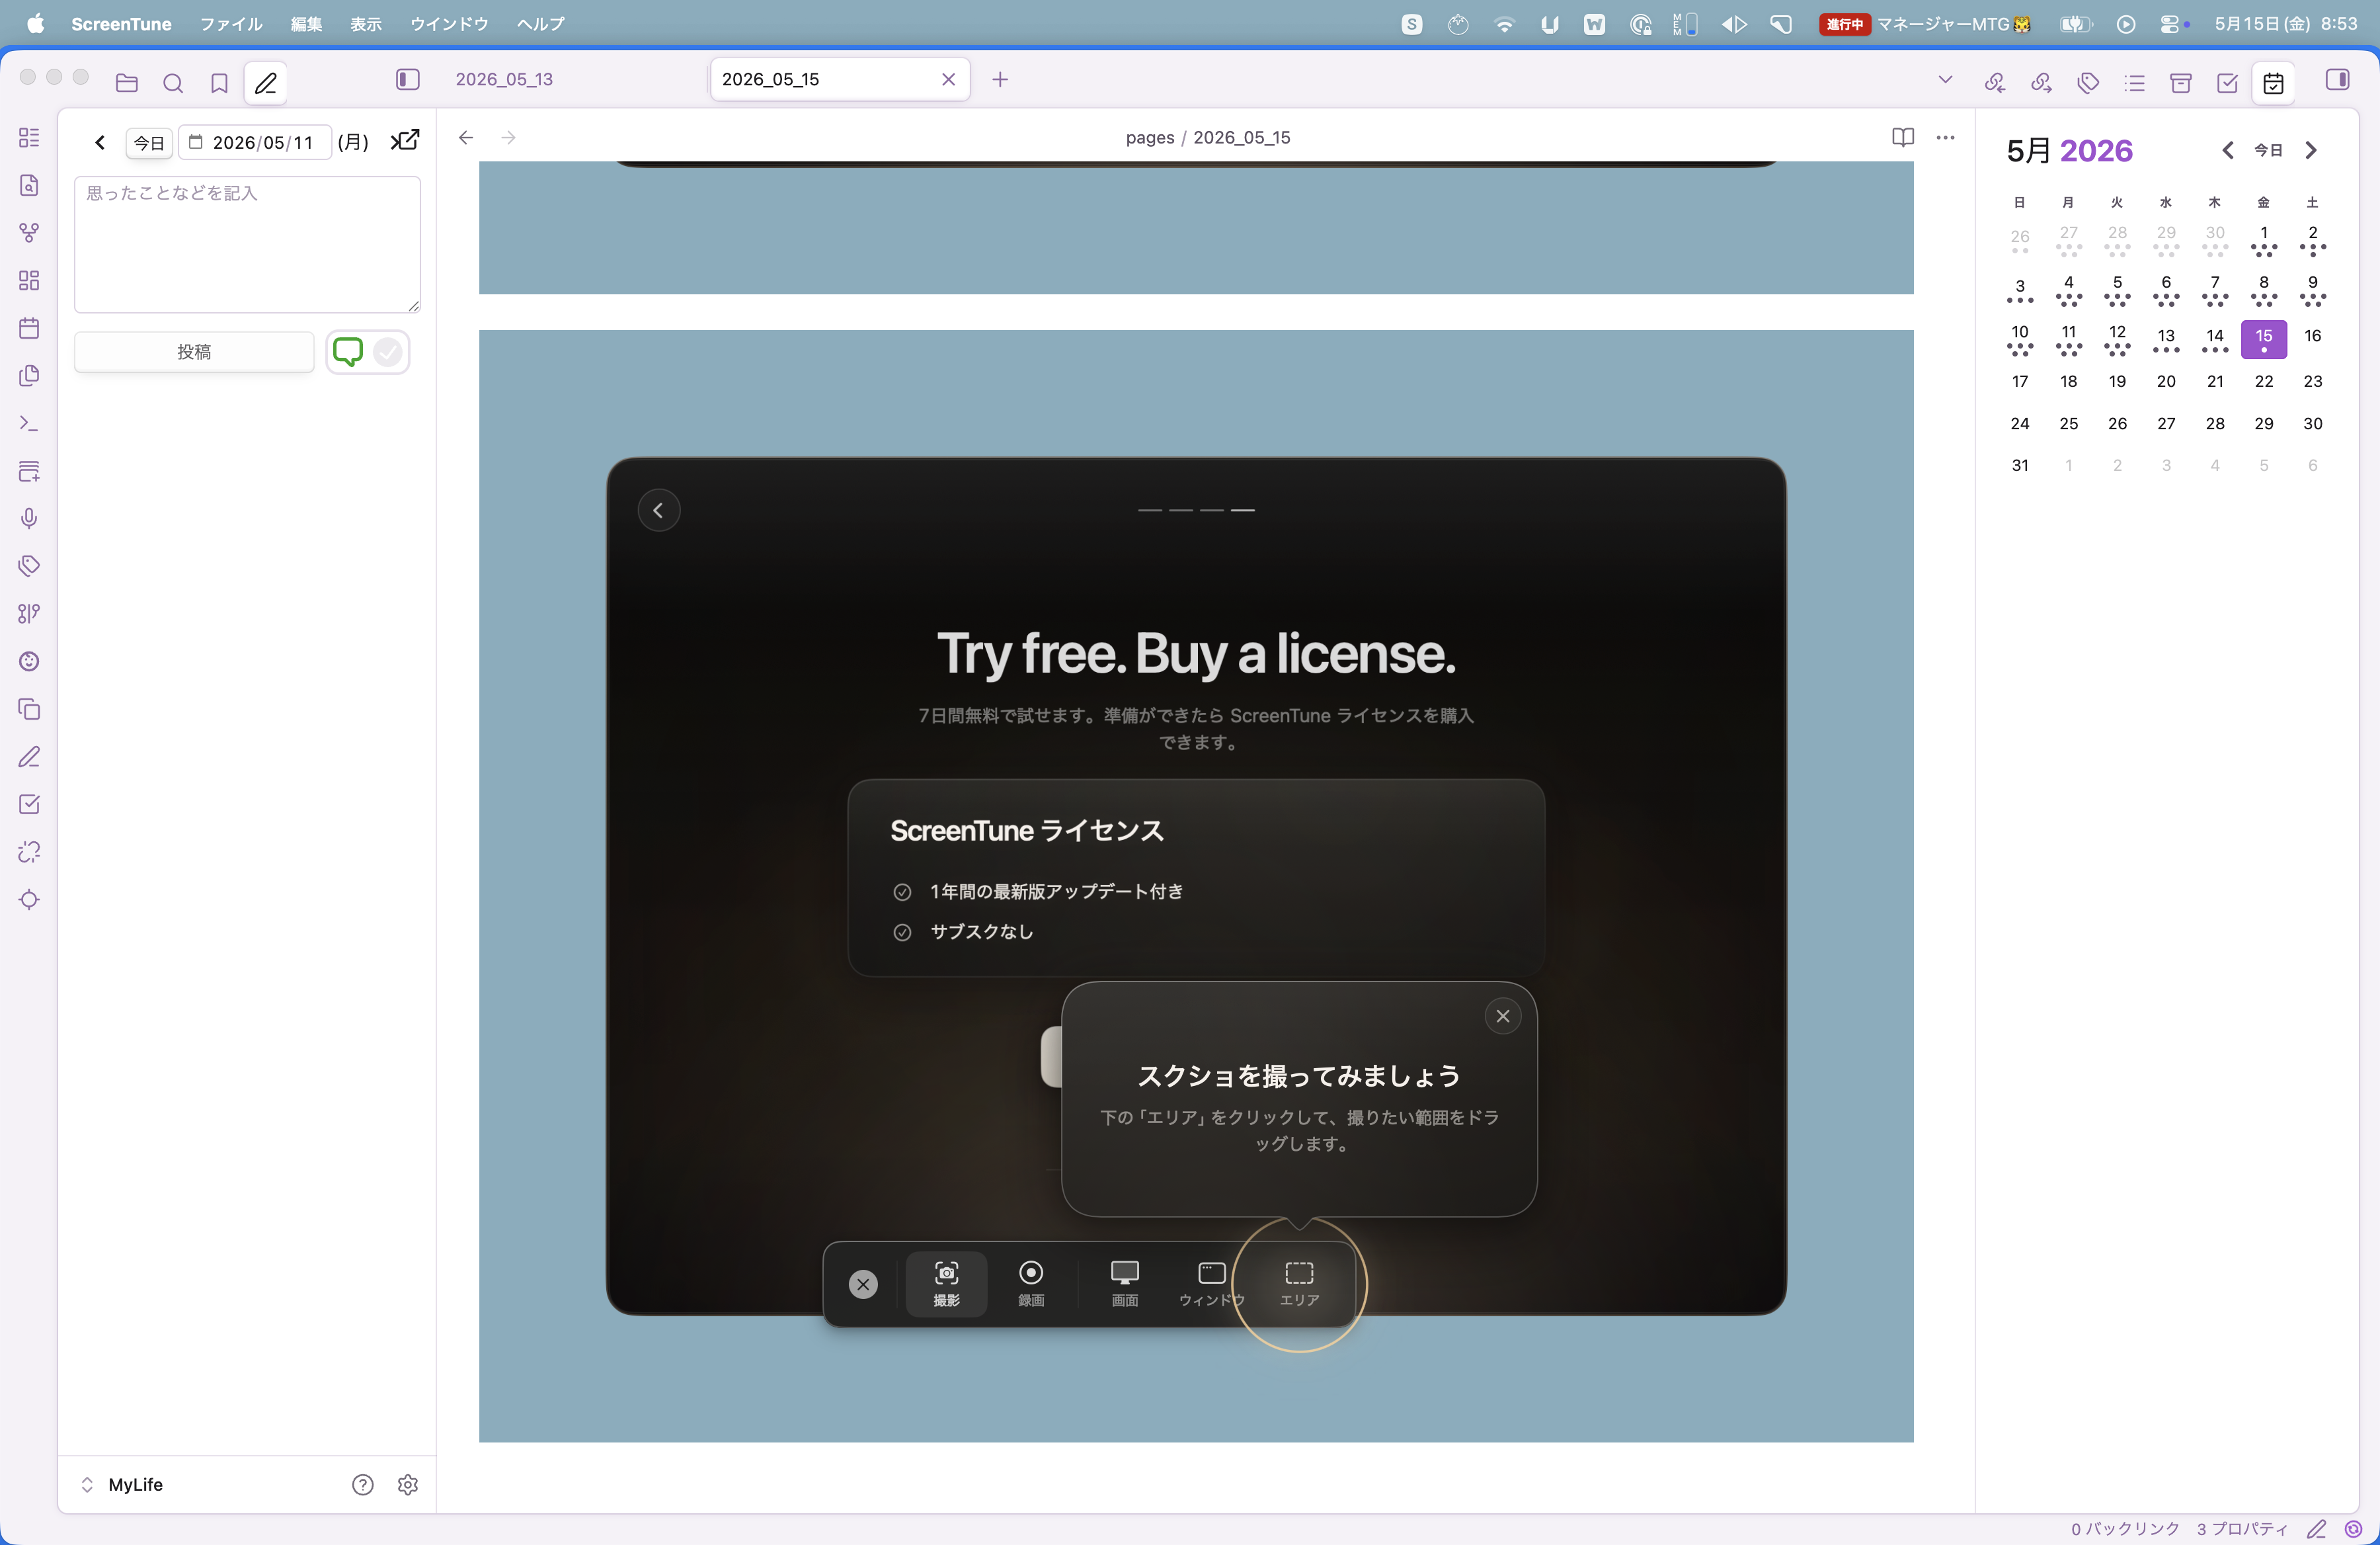This screenshot has width=2380, height=1545.
Task: Open the ヘルプ menu
Action: click(x=541, y=24)
